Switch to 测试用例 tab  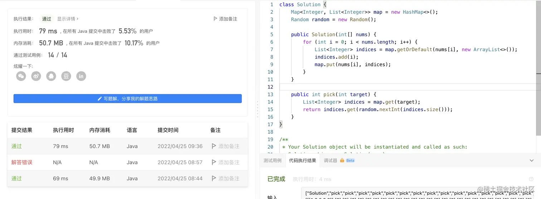click(273, 160)
